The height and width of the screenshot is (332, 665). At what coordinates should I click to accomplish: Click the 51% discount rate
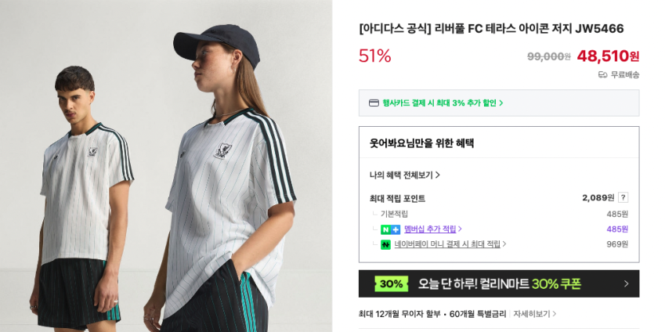[375, 56]
